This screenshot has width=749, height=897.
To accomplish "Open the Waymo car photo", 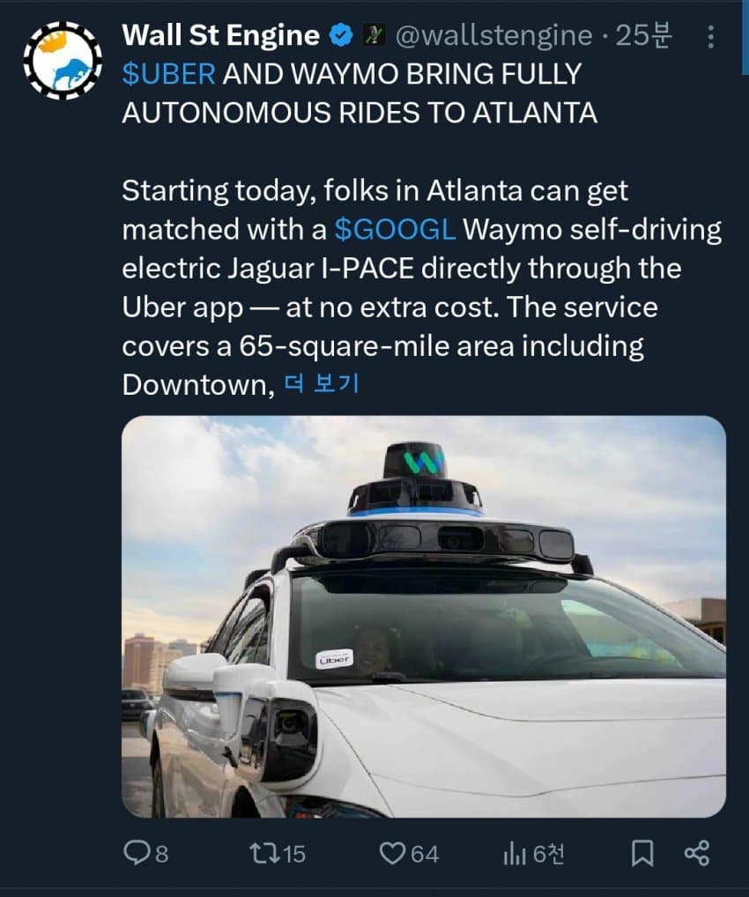I will pos(424,616).
